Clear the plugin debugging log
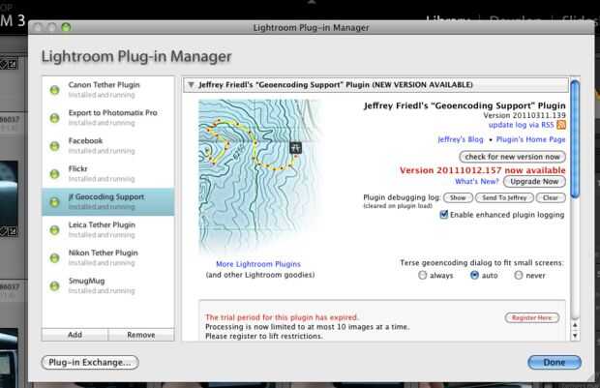Image resolution: width=600 pixels, height=388 pixels. [551, 197]
